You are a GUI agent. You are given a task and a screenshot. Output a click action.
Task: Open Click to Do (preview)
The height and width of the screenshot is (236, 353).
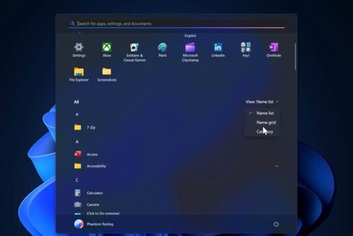click(x=103, y=213)
